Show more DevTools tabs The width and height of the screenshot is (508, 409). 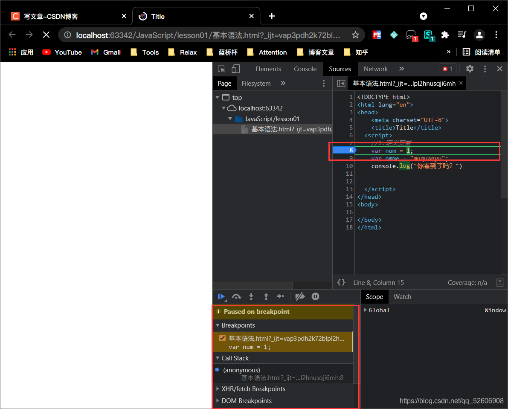pos(402,69)
